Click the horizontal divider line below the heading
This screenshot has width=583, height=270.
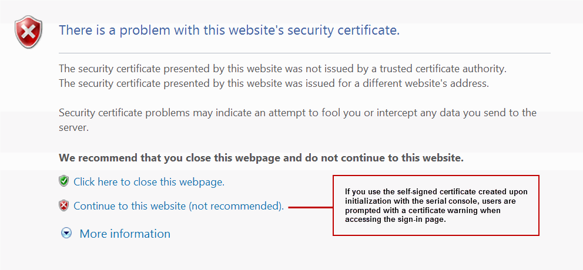304,53
